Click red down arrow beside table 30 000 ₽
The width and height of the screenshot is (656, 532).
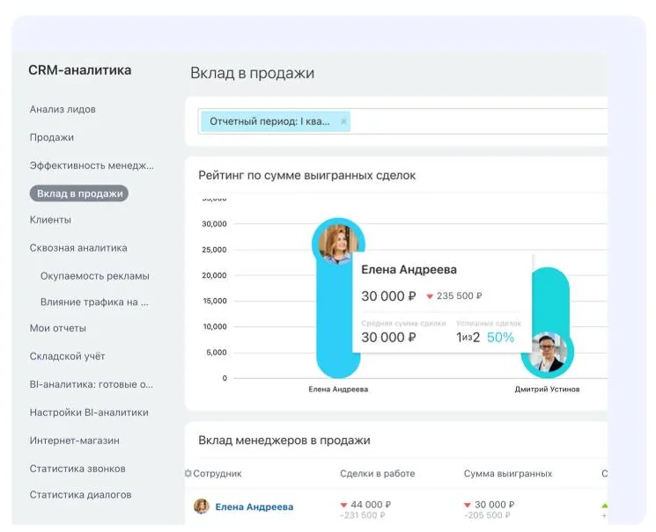click(468, 506)
